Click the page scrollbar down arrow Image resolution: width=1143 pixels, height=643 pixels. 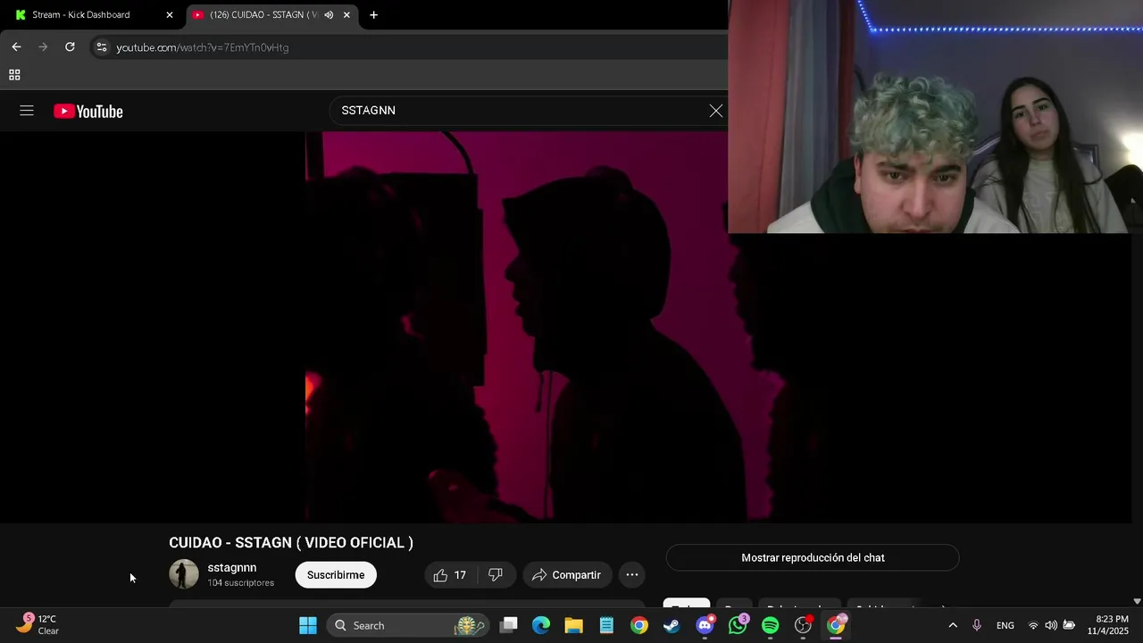(1137, 602)
